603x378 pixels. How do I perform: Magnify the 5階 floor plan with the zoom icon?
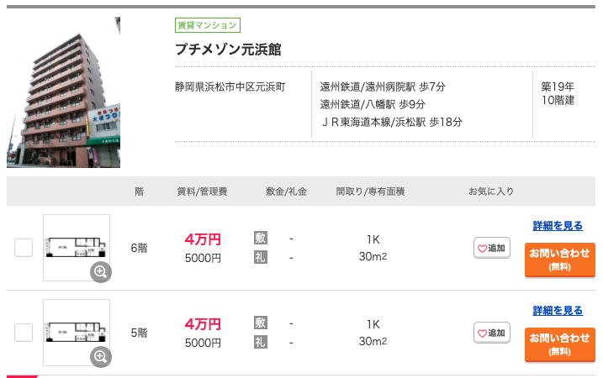pyautogui.click(x=101, y=357)
